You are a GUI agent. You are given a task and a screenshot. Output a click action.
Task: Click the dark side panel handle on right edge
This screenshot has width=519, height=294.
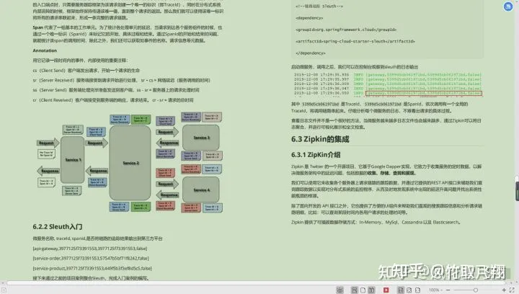[x=517, y=190]
